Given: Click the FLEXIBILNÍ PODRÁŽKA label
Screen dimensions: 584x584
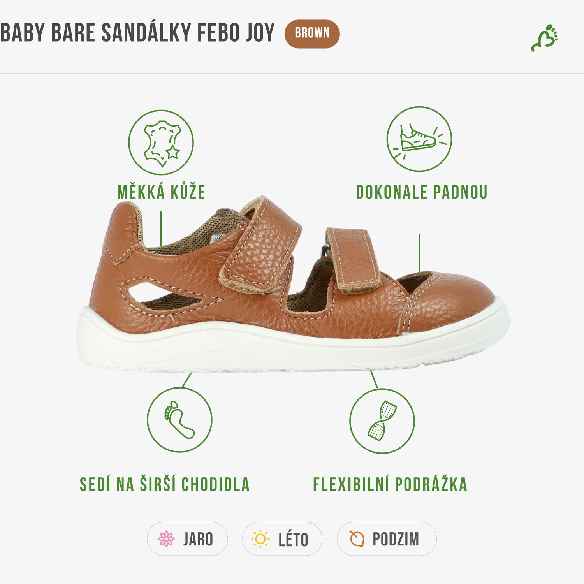Looking at the screenshot, I should pyautogui.click(x=390, y=484).
